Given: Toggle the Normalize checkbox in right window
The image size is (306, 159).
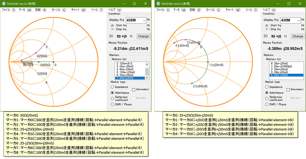Looking at the screenshot, I should [288, 89].
